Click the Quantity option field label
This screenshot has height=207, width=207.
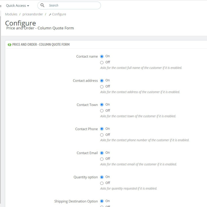click(x=86, y=177)
